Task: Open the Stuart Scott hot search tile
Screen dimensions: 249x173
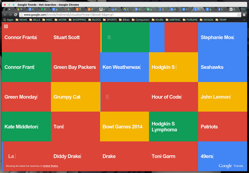Action: (76, 37)
